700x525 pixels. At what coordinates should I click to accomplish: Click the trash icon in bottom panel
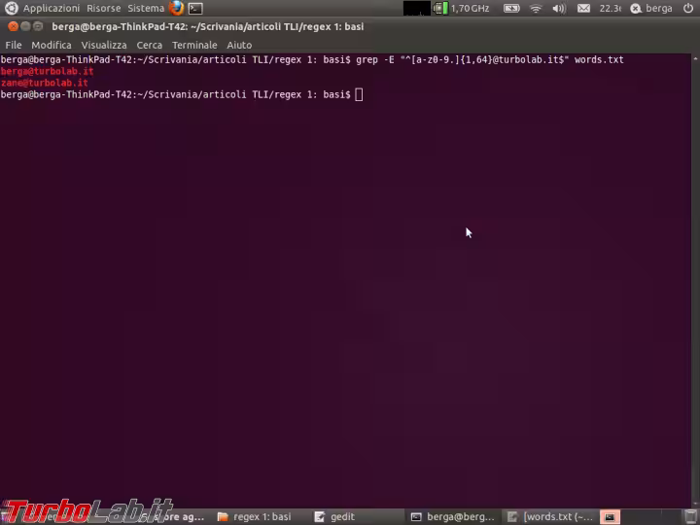coord(690,517)
